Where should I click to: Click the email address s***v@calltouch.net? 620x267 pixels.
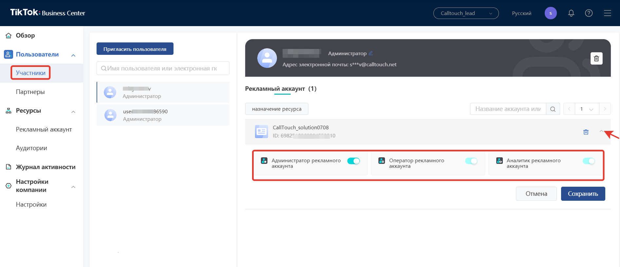point(373,64)
